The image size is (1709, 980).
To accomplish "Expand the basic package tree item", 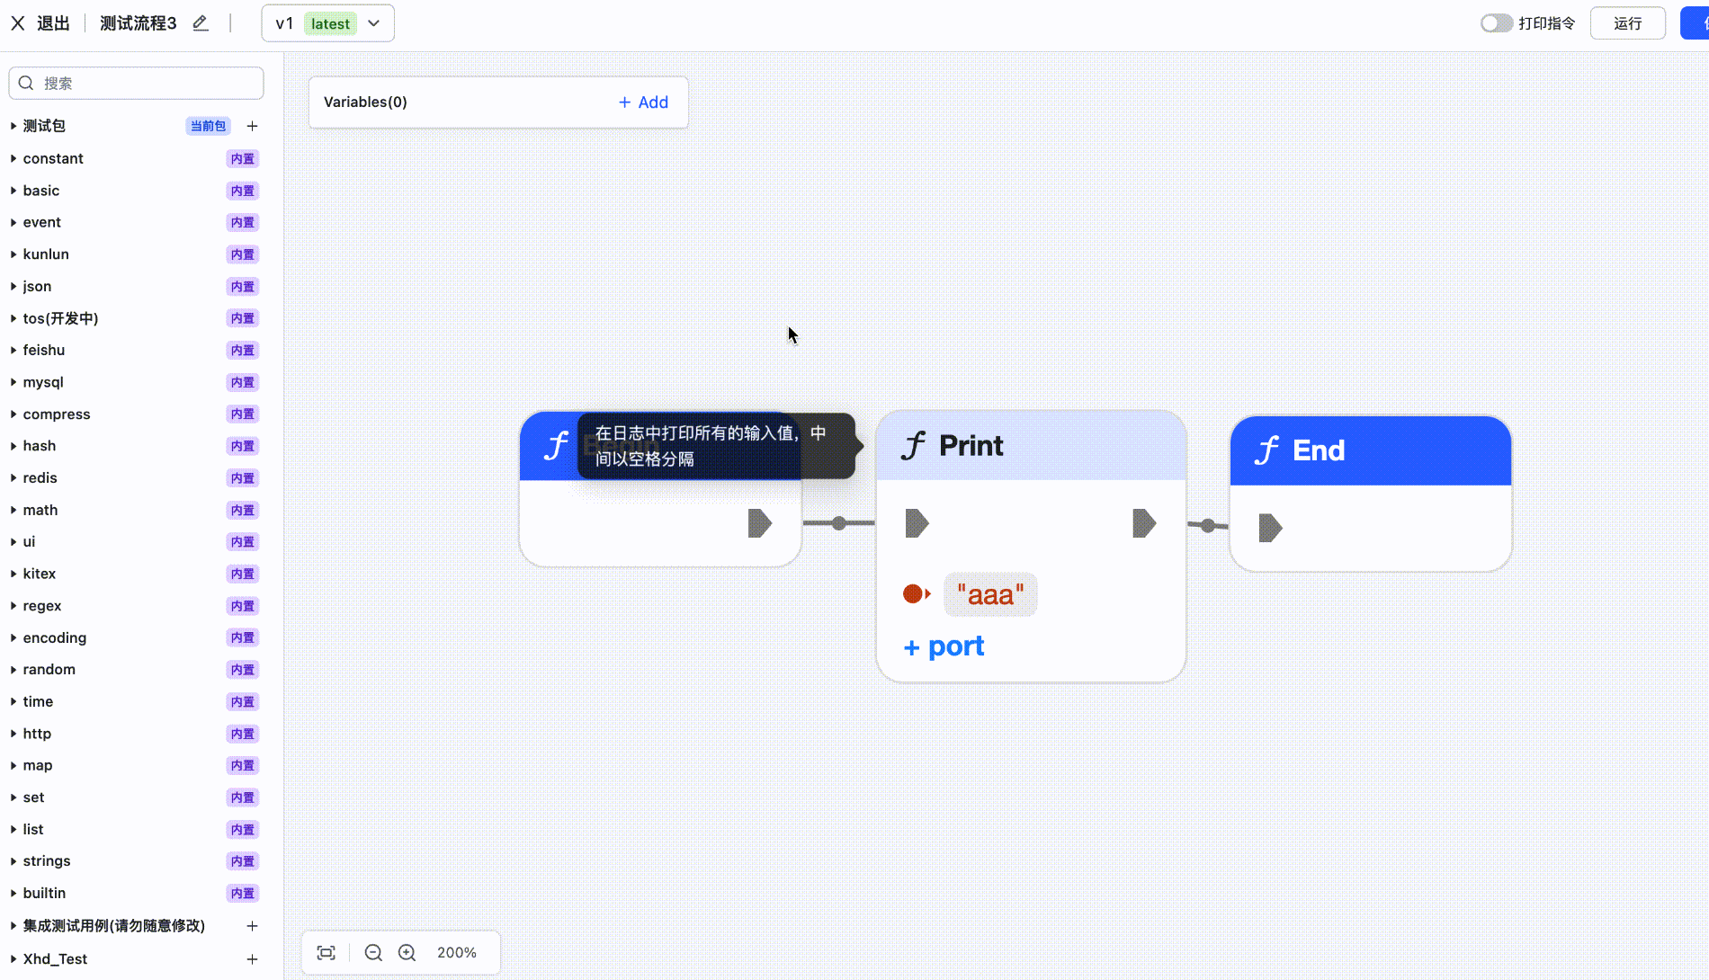I will tap(13, 191).
